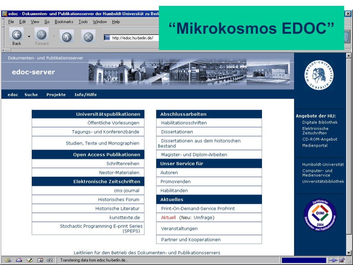Open the Digitale Bibliothek sidebar link
The height and width of the screenshot is (265, 353).
(320, 122)
